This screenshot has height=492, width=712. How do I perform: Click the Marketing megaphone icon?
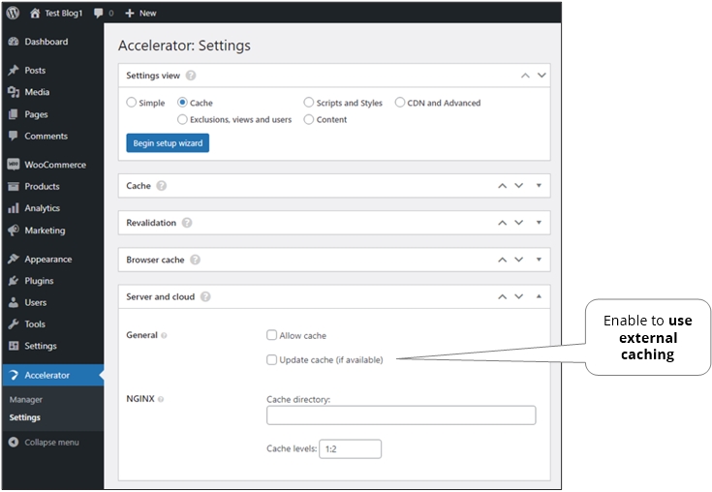(x=14, y=231)
